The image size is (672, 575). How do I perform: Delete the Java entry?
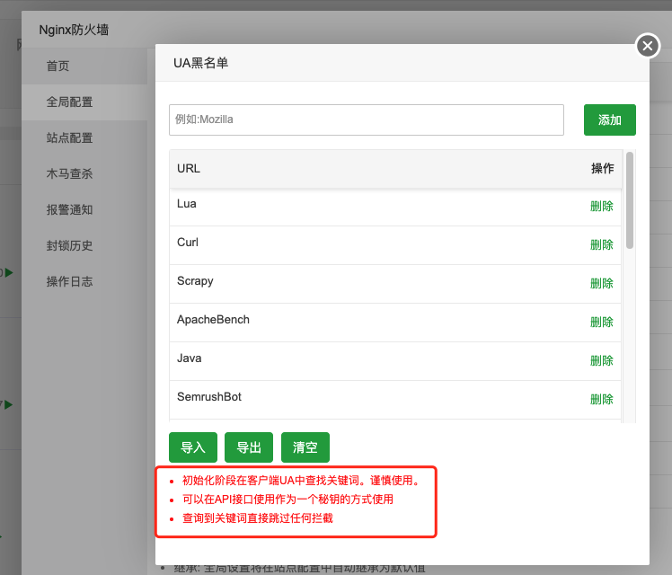pyautogui.click(x=601, y=361)
